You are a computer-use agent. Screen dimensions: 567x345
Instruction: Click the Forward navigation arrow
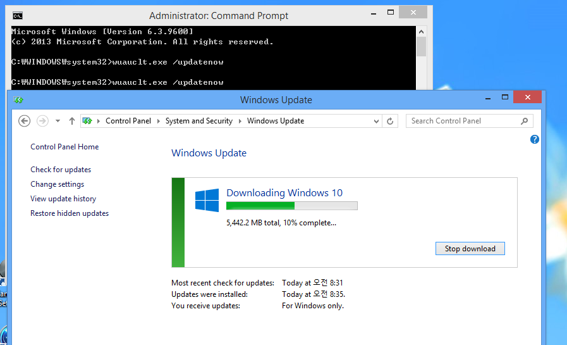click(x=42, y=121)
